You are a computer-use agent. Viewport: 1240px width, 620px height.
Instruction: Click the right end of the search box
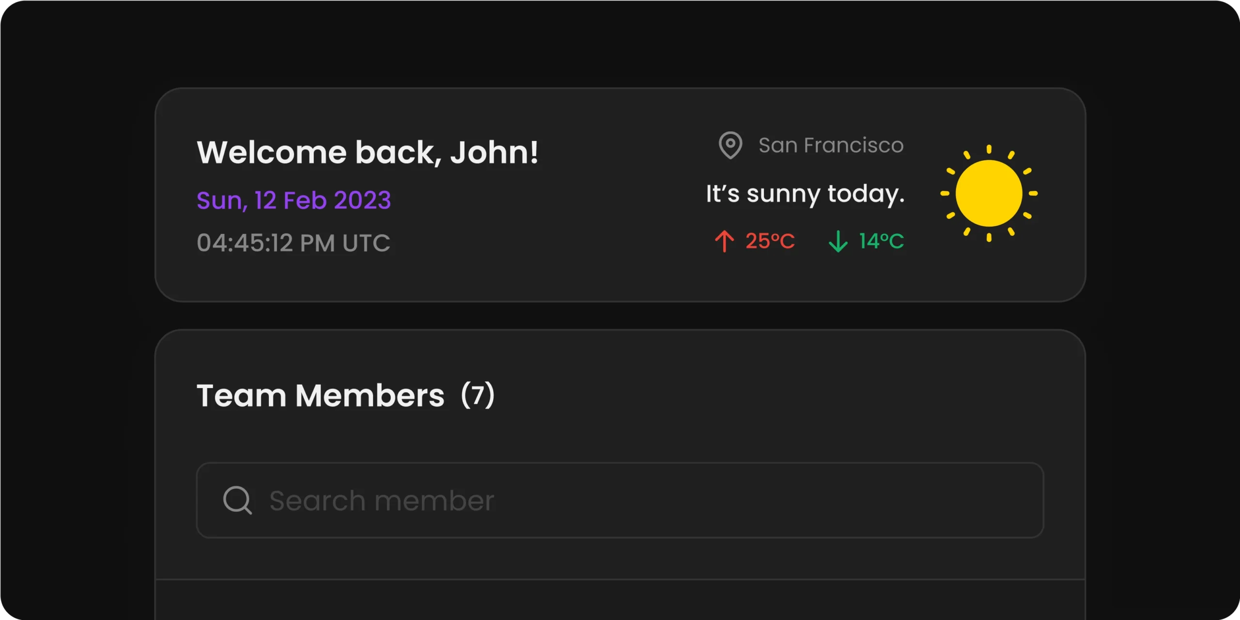click(x=1017, y=500)
